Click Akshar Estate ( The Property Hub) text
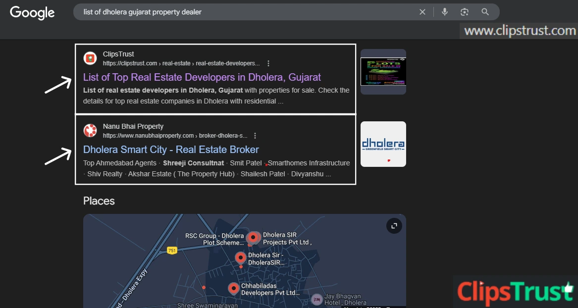This screenshot has height=308, width=578. [181, 174]
